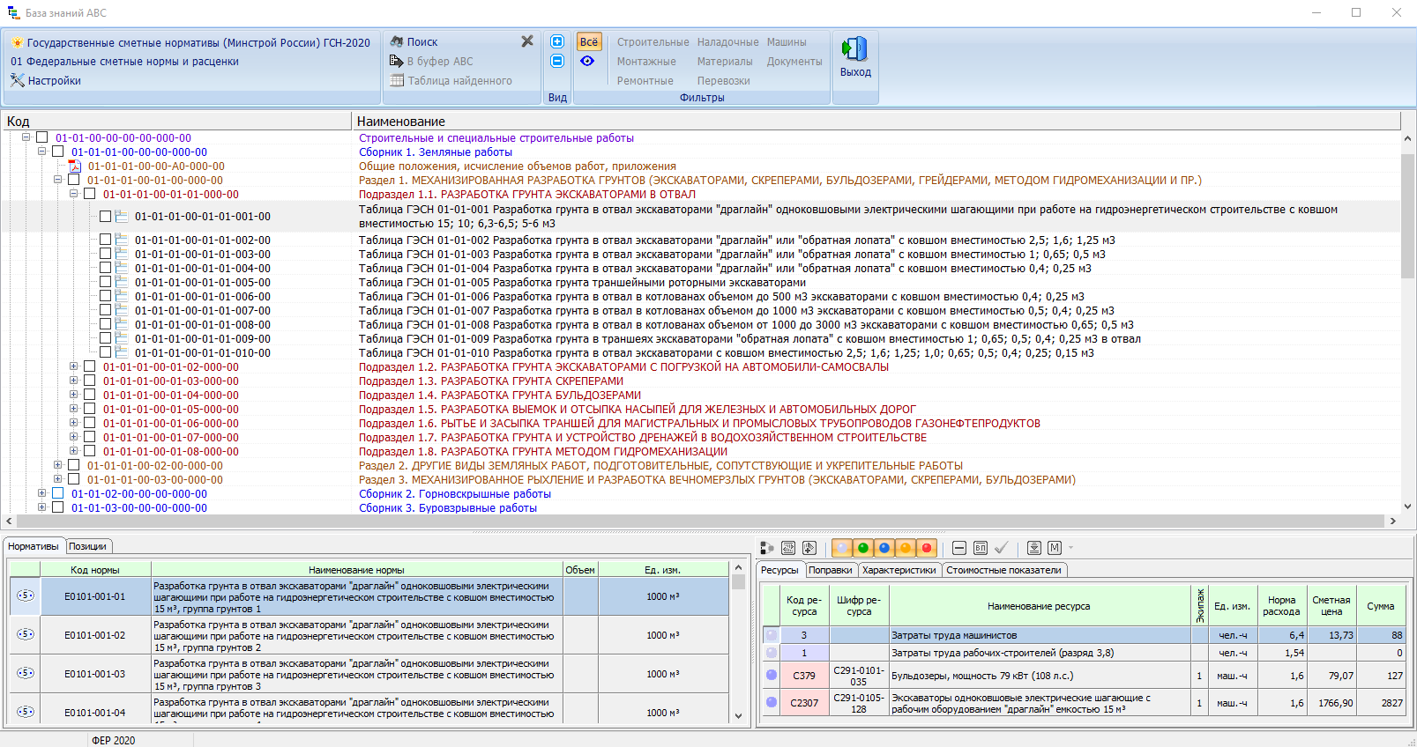This screenshot has width=1417, height=747.
Task: Toggle the eye visibility filter
Action: click(x=587, y=61)
